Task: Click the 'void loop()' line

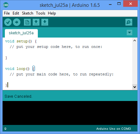Action: (x=20, y=69)
